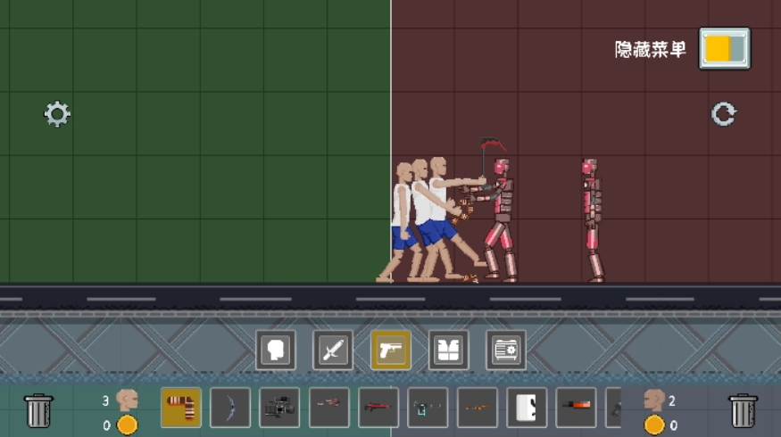
Task: Toggle the hide menu (隐藏菜单) switch
Action: [724, 48]
